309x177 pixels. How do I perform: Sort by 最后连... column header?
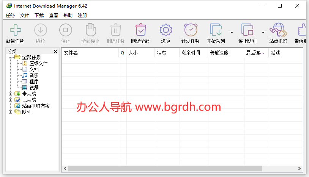point(256,53)
